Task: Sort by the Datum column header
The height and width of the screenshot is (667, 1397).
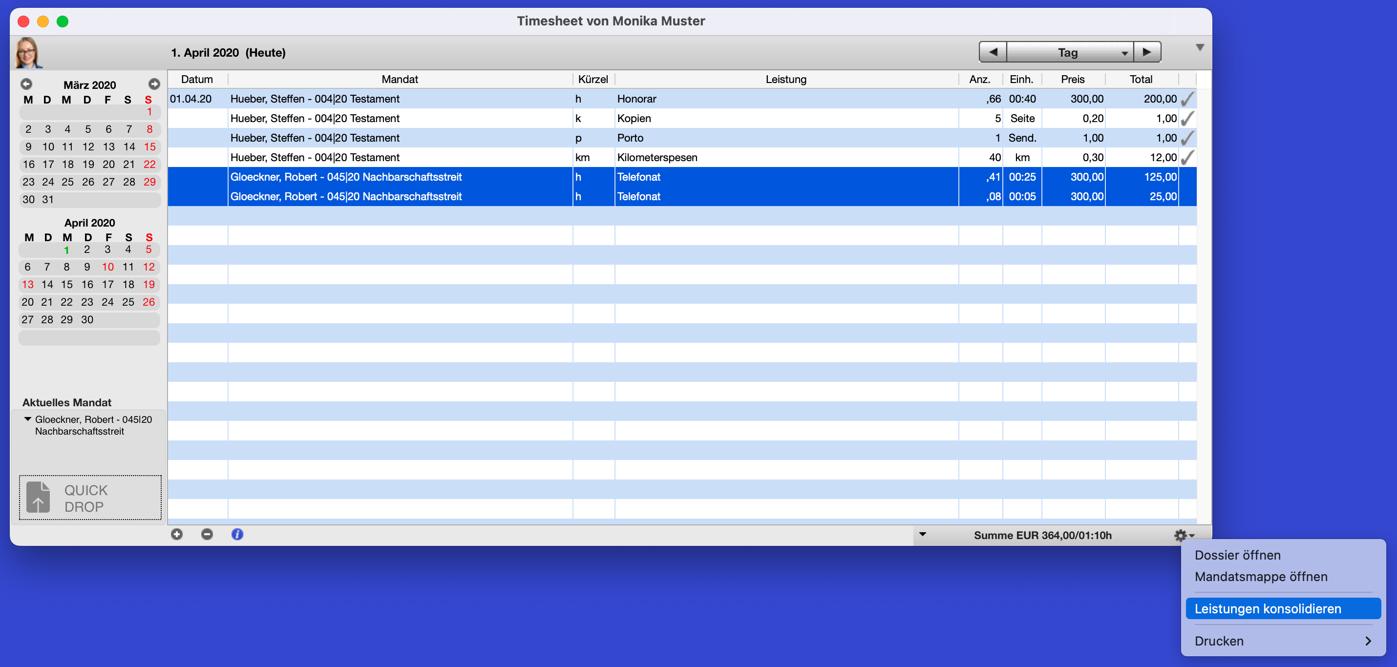Action: 197,79
